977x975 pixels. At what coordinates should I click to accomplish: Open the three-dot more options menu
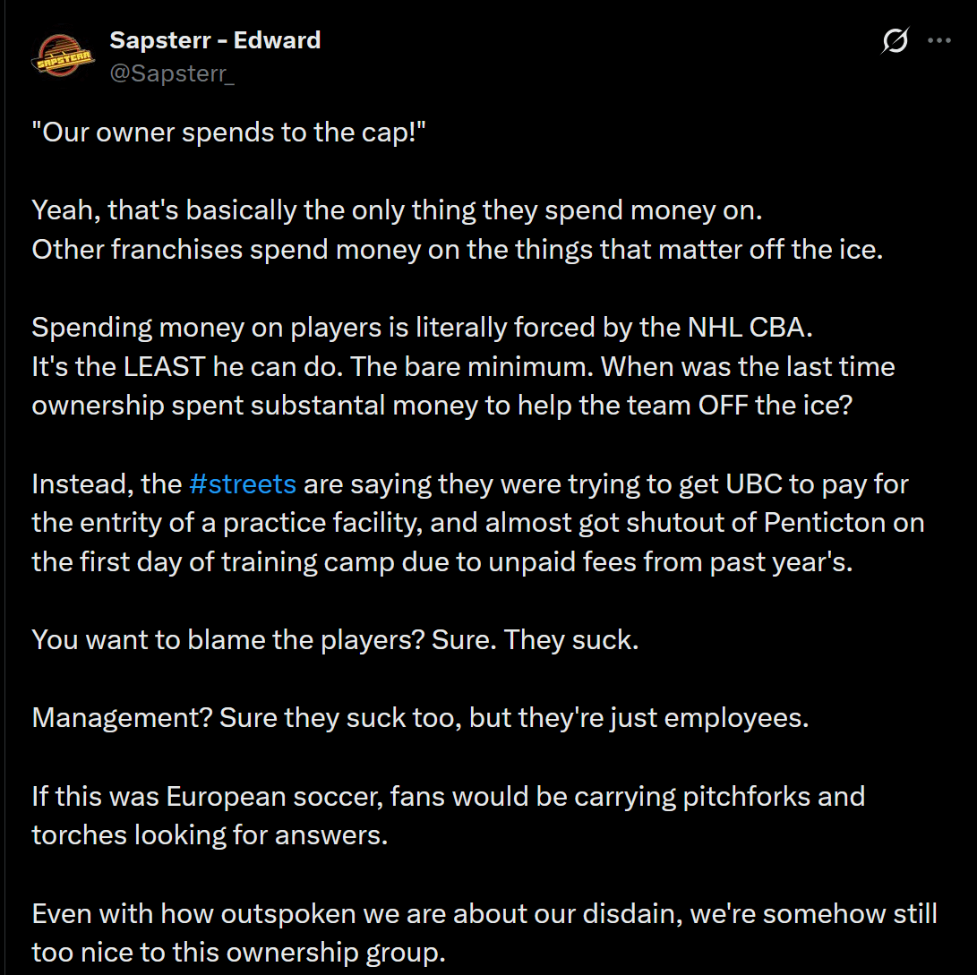(939, 41)
